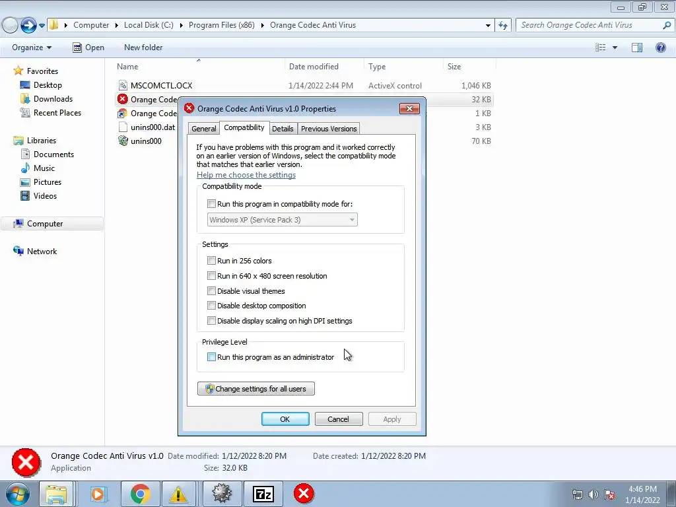Click the Explorer back arrow button

click(x=10, y=26)
